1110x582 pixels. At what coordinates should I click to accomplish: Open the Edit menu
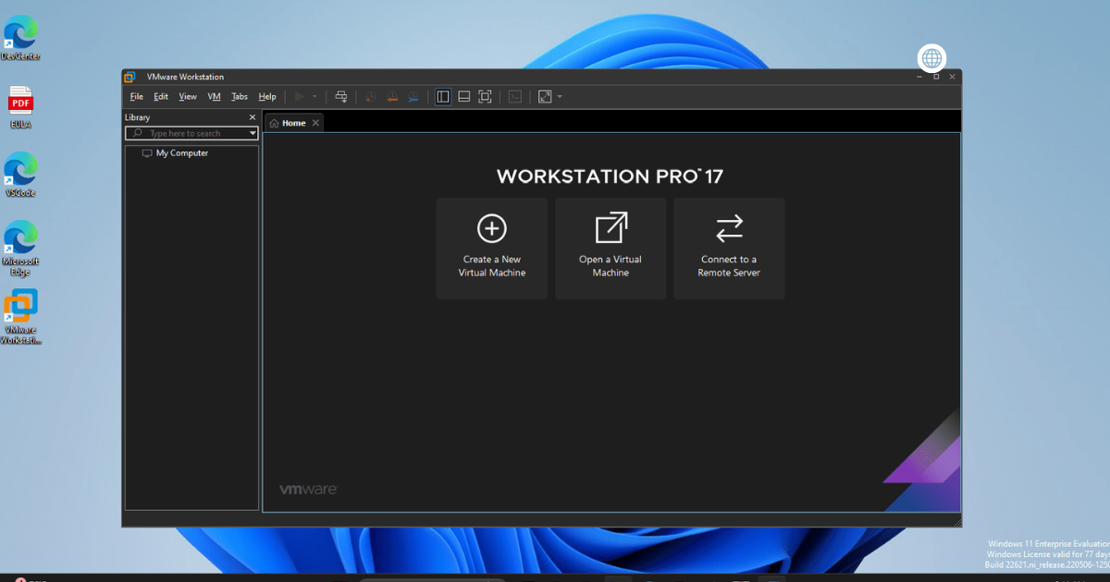click(x=161, y=97)
